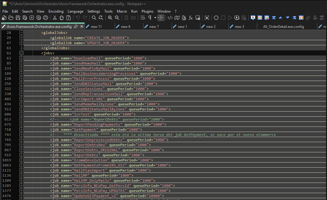Image resolution: width=327 pixels, height=200 pixels.
Task: Go to previous difference up-arrow icon
Action: (x=281, y=18)
